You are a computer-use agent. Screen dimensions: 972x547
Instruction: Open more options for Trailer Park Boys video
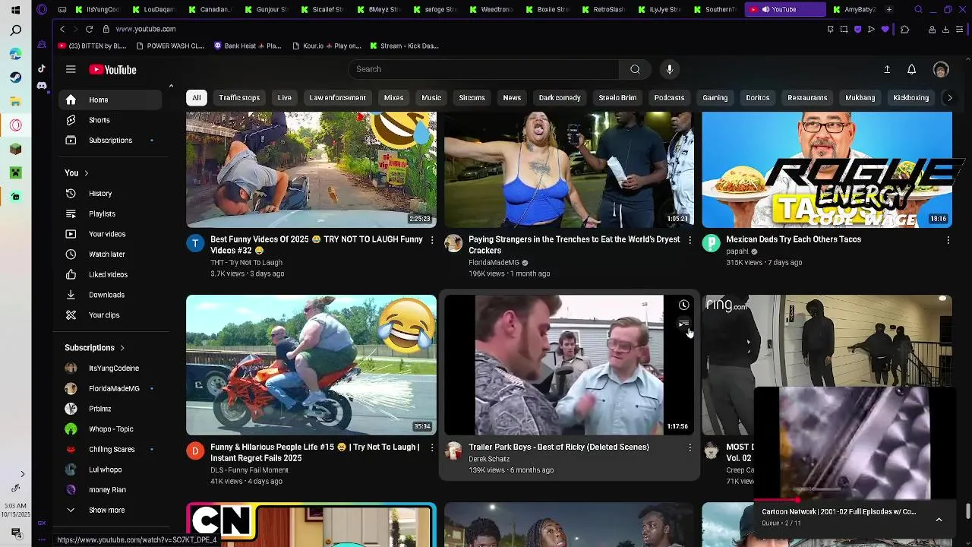pos(690,448)
